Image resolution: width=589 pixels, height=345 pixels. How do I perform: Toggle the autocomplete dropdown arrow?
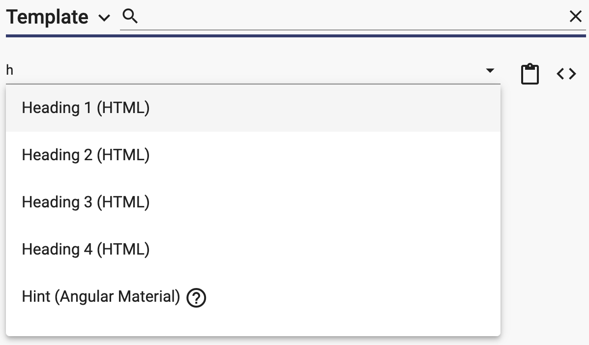tap(490, 70)
